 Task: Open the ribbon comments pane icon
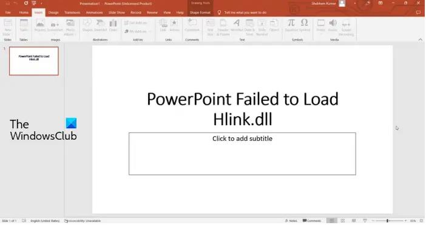[x=418, y=12]
